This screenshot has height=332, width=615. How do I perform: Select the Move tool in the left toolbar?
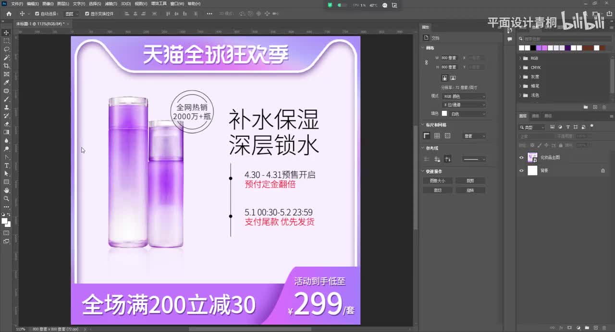click(x=6, y=33)
